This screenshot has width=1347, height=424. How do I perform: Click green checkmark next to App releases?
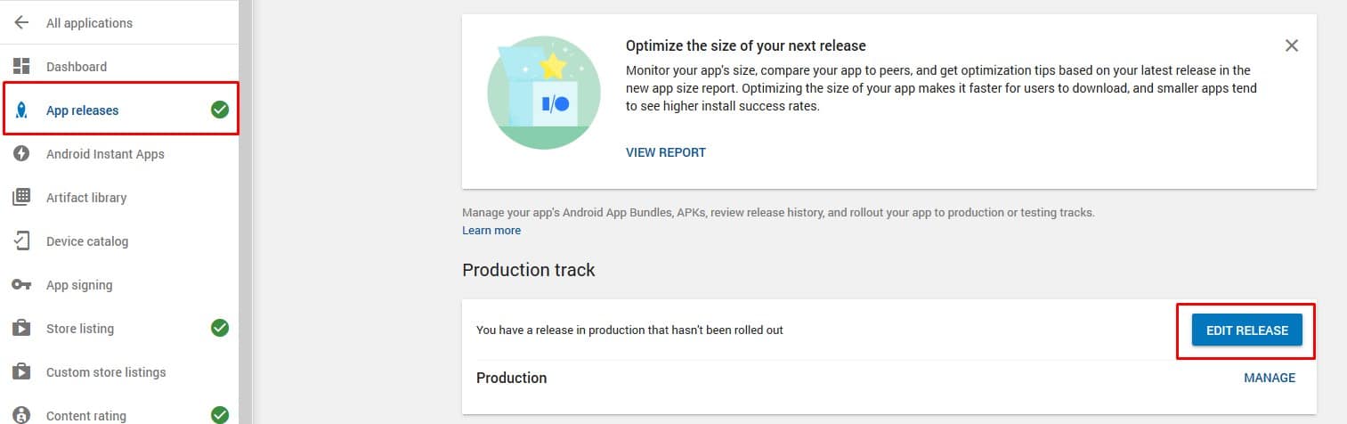(x=219, y=110)
